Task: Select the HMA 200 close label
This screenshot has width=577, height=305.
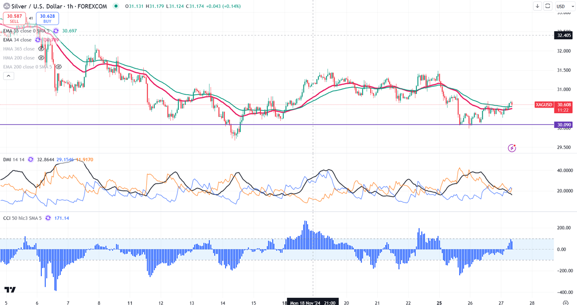Action: (19, 58)
